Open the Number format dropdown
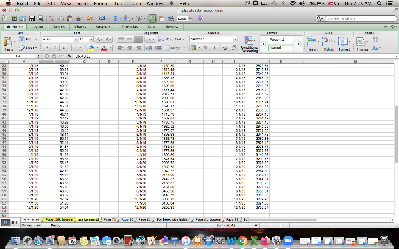Viewport: 399px width, 249px height. [235, 39]
